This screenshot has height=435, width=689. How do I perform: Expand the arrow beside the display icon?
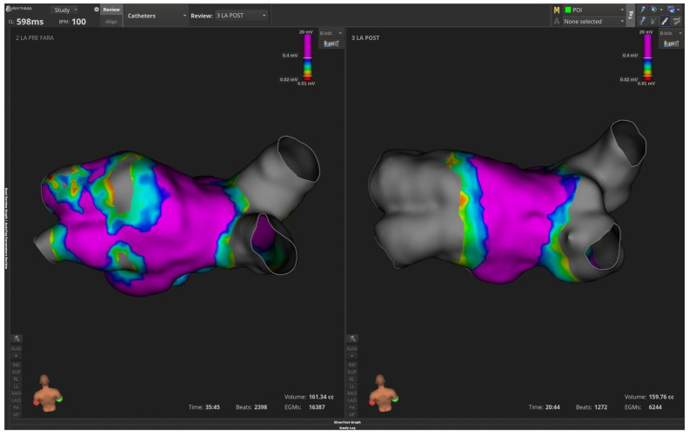[679, 10]
